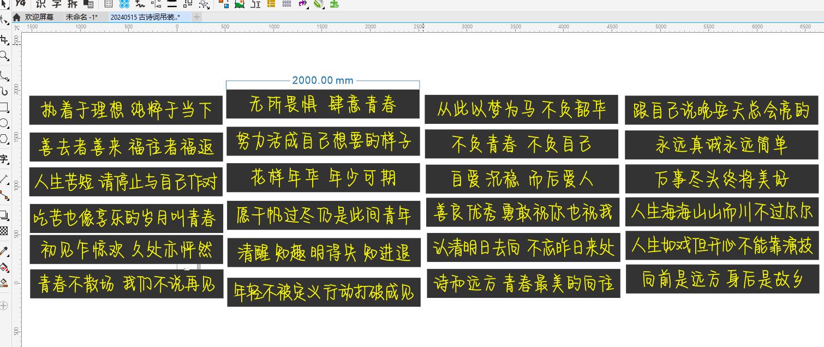The image size is (824, 347).
Task: Click the yellow grid layout icon
Action: [271, 4]
